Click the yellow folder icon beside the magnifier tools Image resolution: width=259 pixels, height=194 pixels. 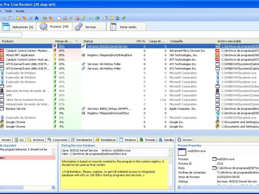[x=18, y=18]
